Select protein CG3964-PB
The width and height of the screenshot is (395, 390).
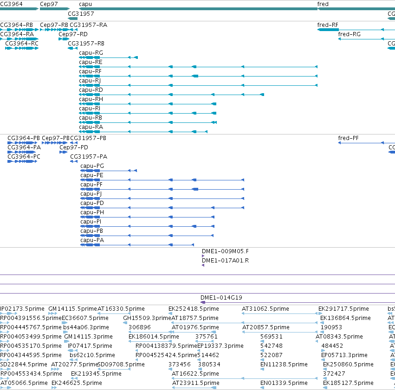coord(24,138)
